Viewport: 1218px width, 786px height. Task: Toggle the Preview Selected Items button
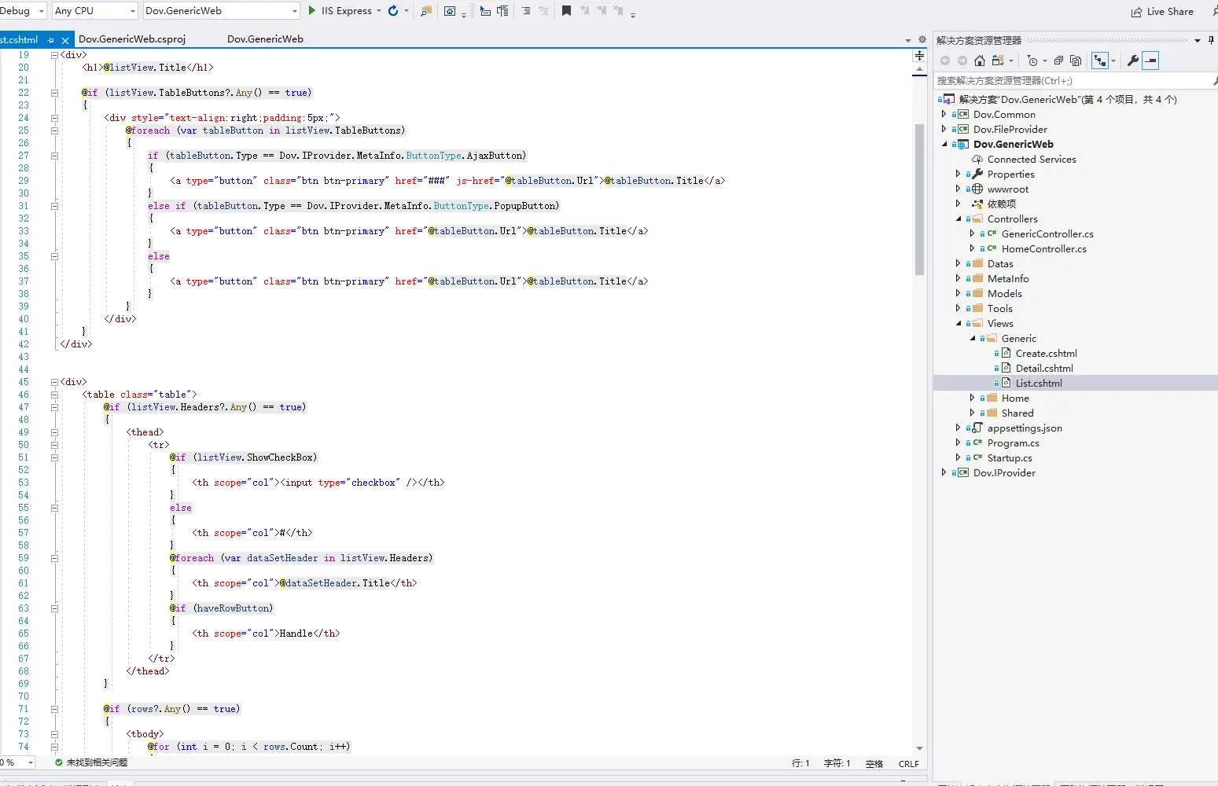(1150, 61)
